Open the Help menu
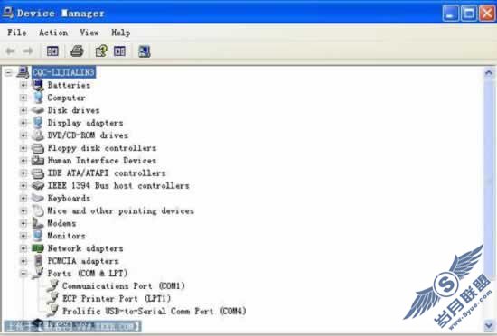This screenshot has width=497, height=336. [121, 33]
